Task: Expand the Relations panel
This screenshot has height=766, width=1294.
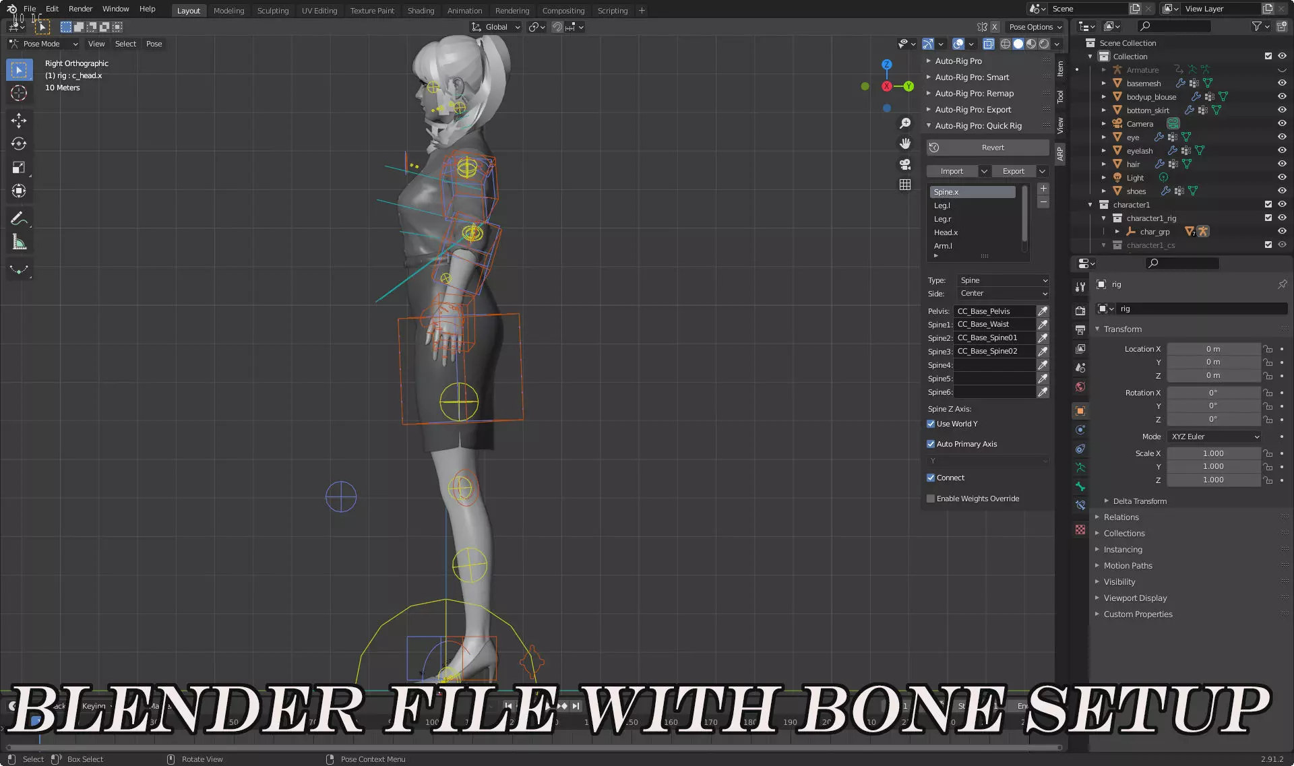Action: click(1121, 517)
